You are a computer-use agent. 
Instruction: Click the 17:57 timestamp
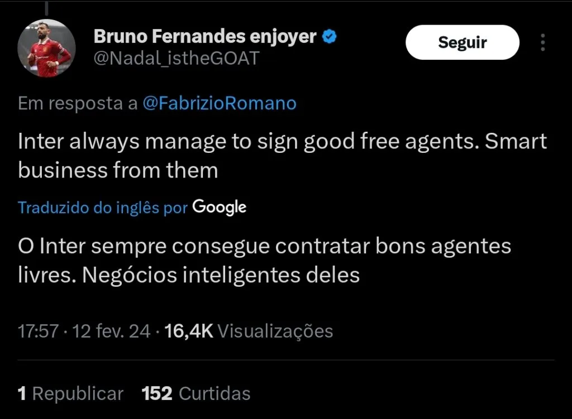click(x=38, y=331)
